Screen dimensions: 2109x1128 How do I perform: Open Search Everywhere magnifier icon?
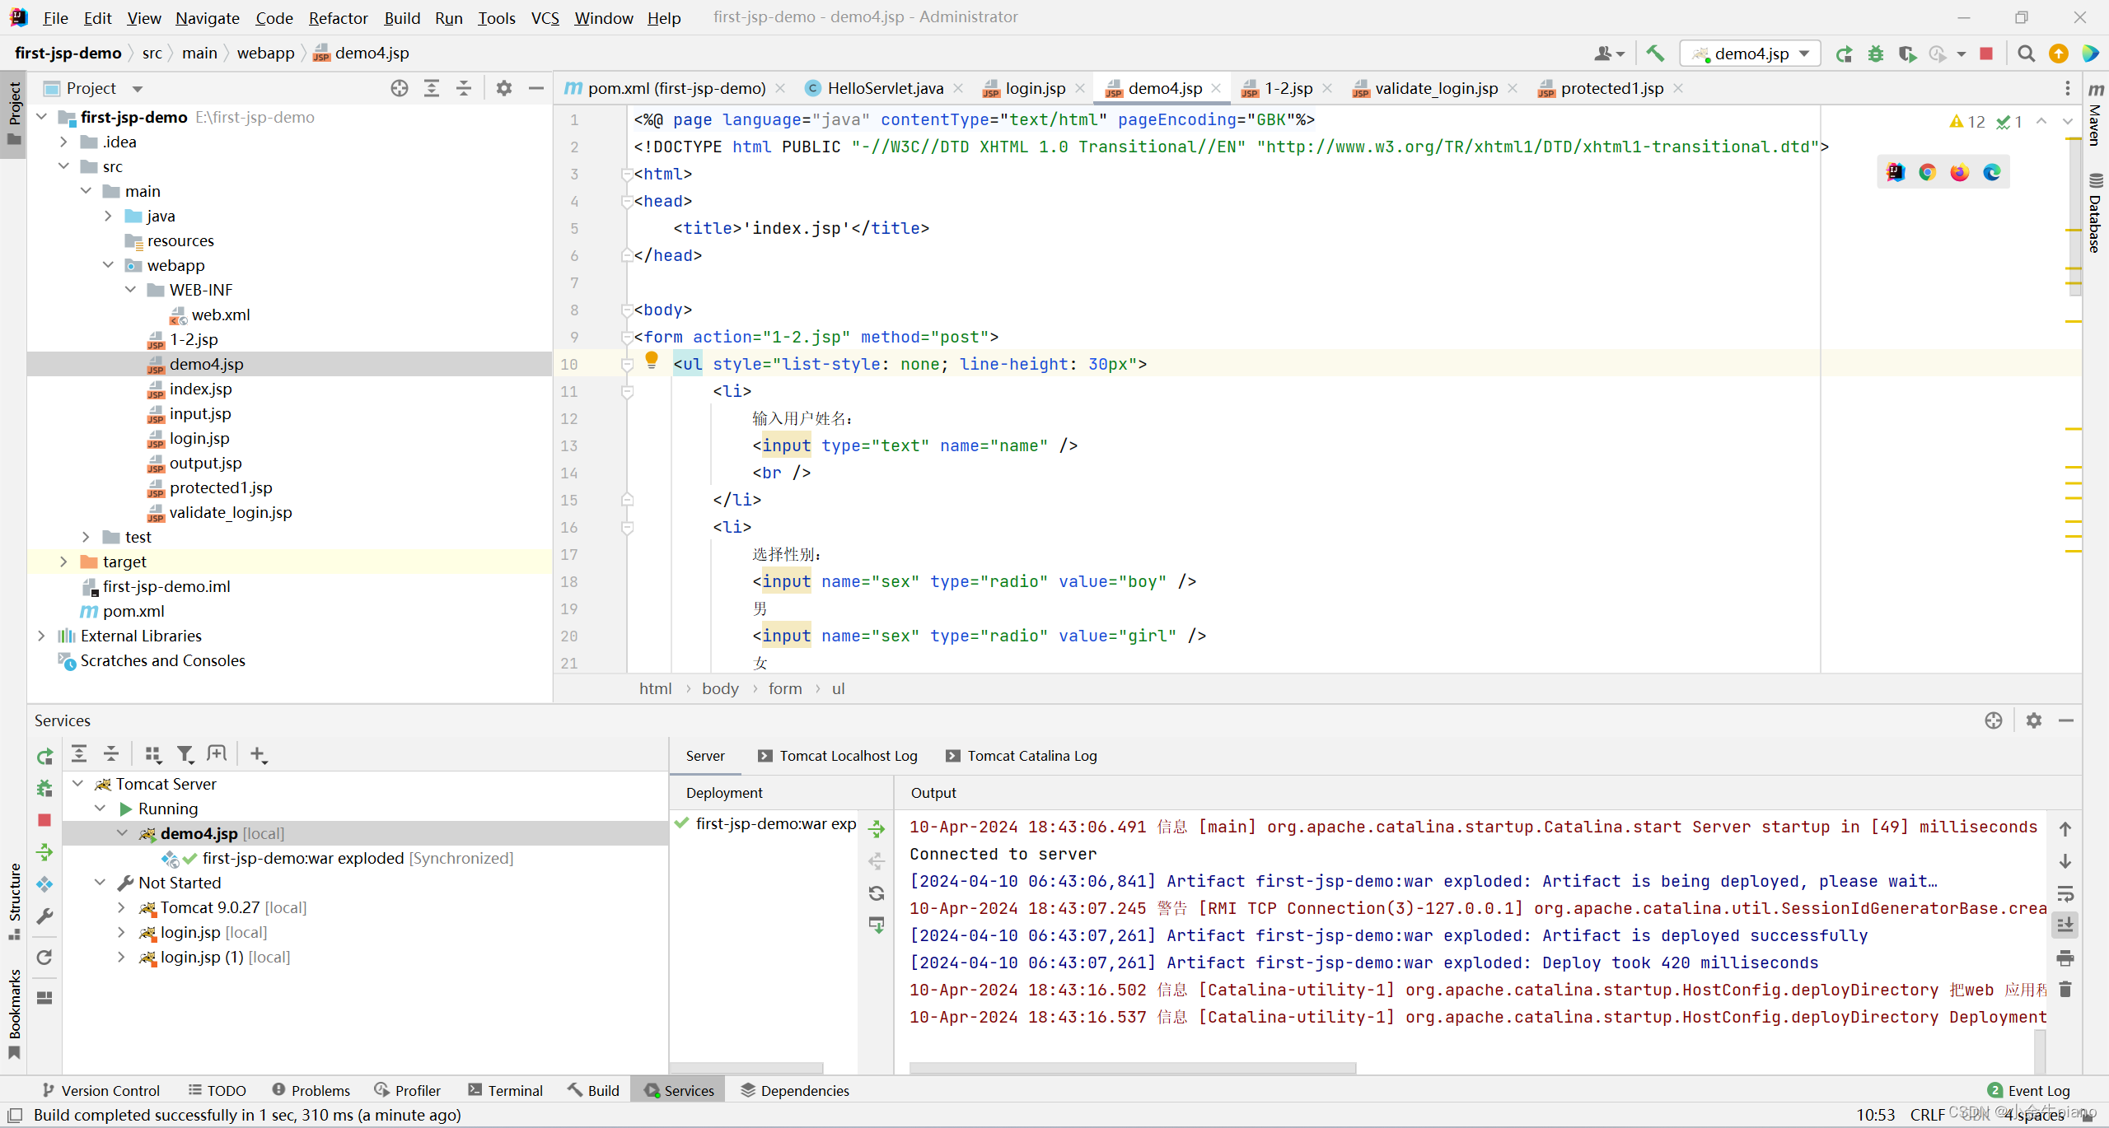pos(2026,54)
